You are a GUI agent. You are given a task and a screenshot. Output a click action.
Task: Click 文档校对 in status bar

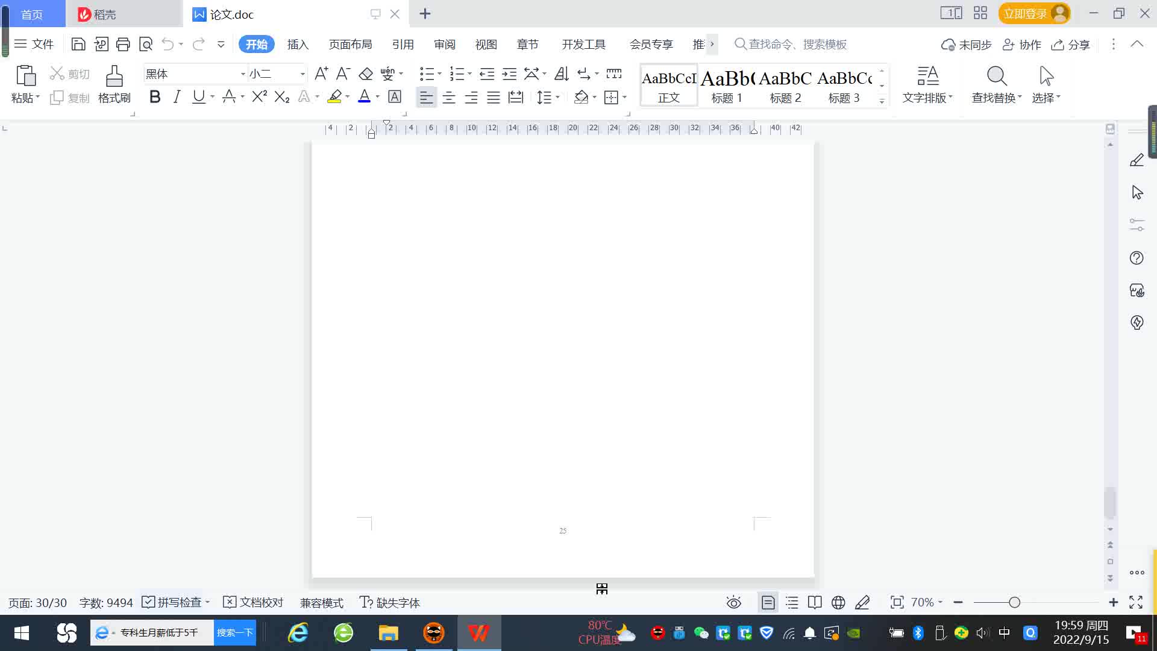pos(253,602)
